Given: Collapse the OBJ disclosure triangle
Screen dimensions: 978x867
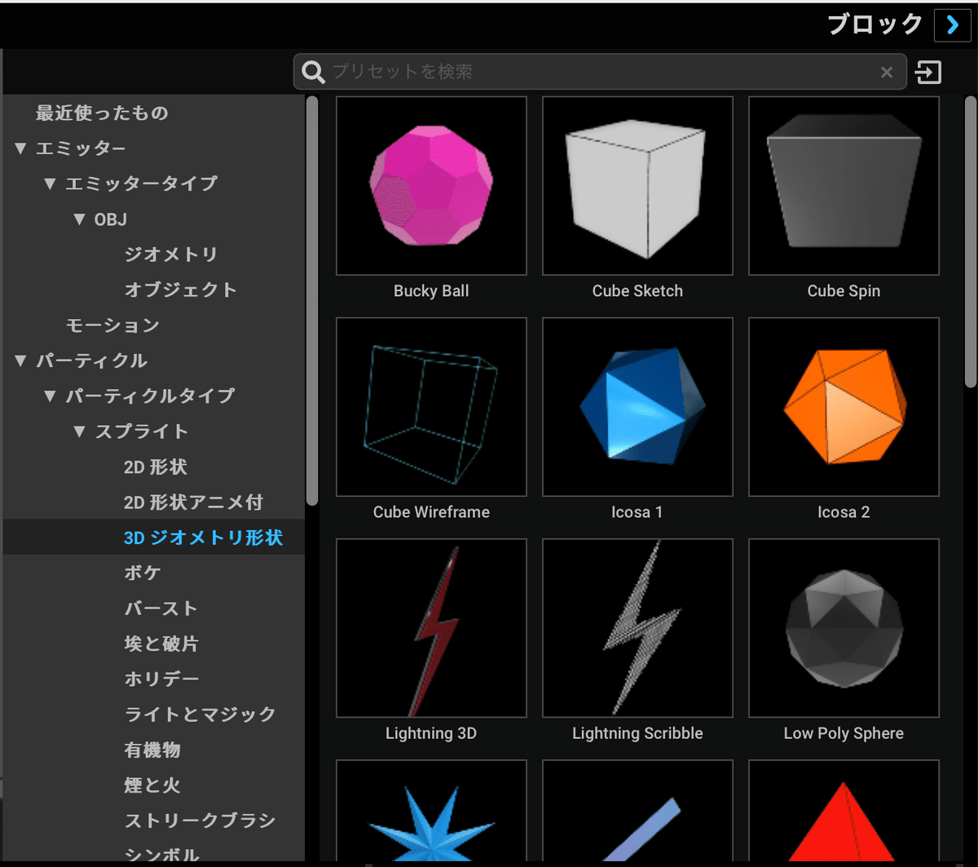Looking at the screenshot, I should click(78, 219).
